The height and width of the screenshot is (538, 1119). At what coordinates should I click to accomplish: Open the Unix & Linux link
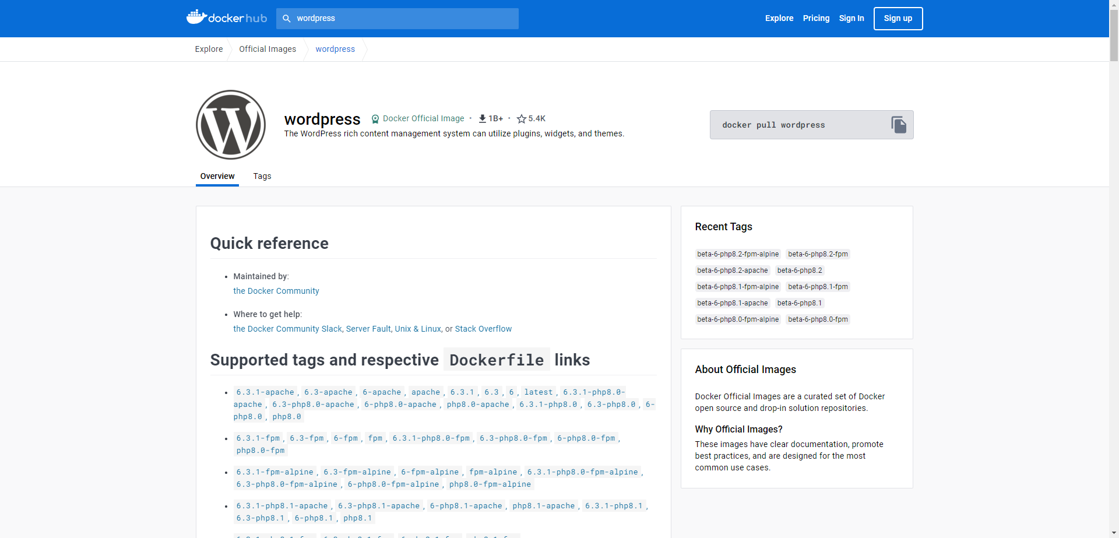click(418, 329)
